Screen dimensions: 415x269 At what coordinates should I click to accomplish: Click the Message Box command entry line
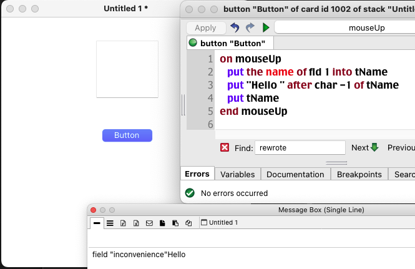tap(251, 238)
